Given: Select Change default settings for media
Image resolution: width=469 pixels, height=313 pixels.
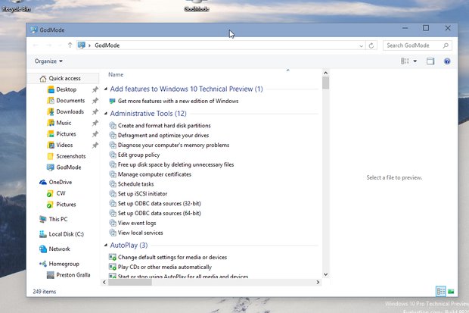Looking at the screenshot, I should coord(172,257).
